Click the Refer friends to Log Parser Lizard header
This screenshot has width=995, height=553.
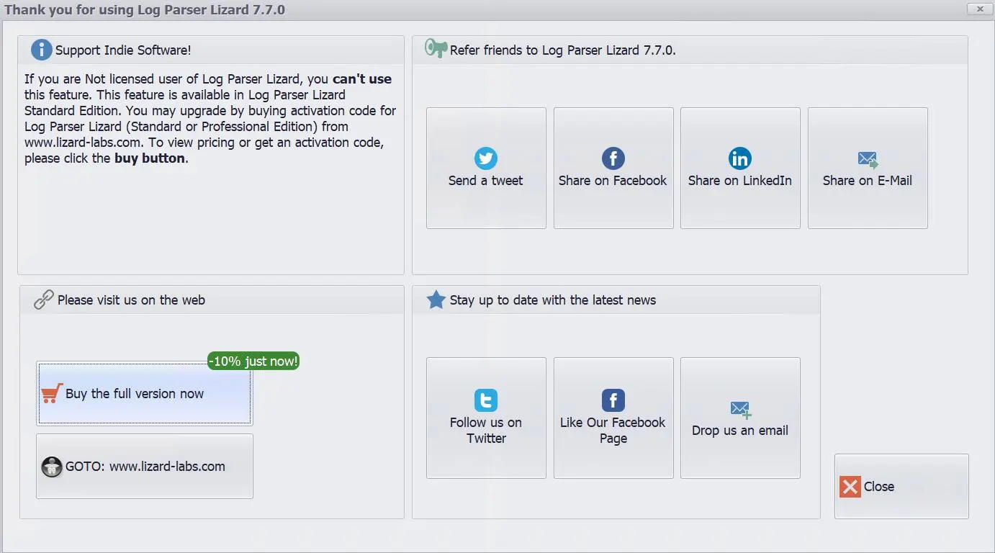(x=563, y=50)
